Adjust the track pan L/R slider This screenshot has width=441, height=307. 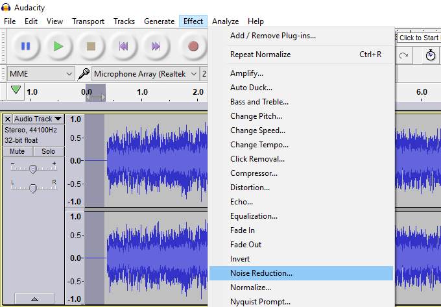coord(33,188)
